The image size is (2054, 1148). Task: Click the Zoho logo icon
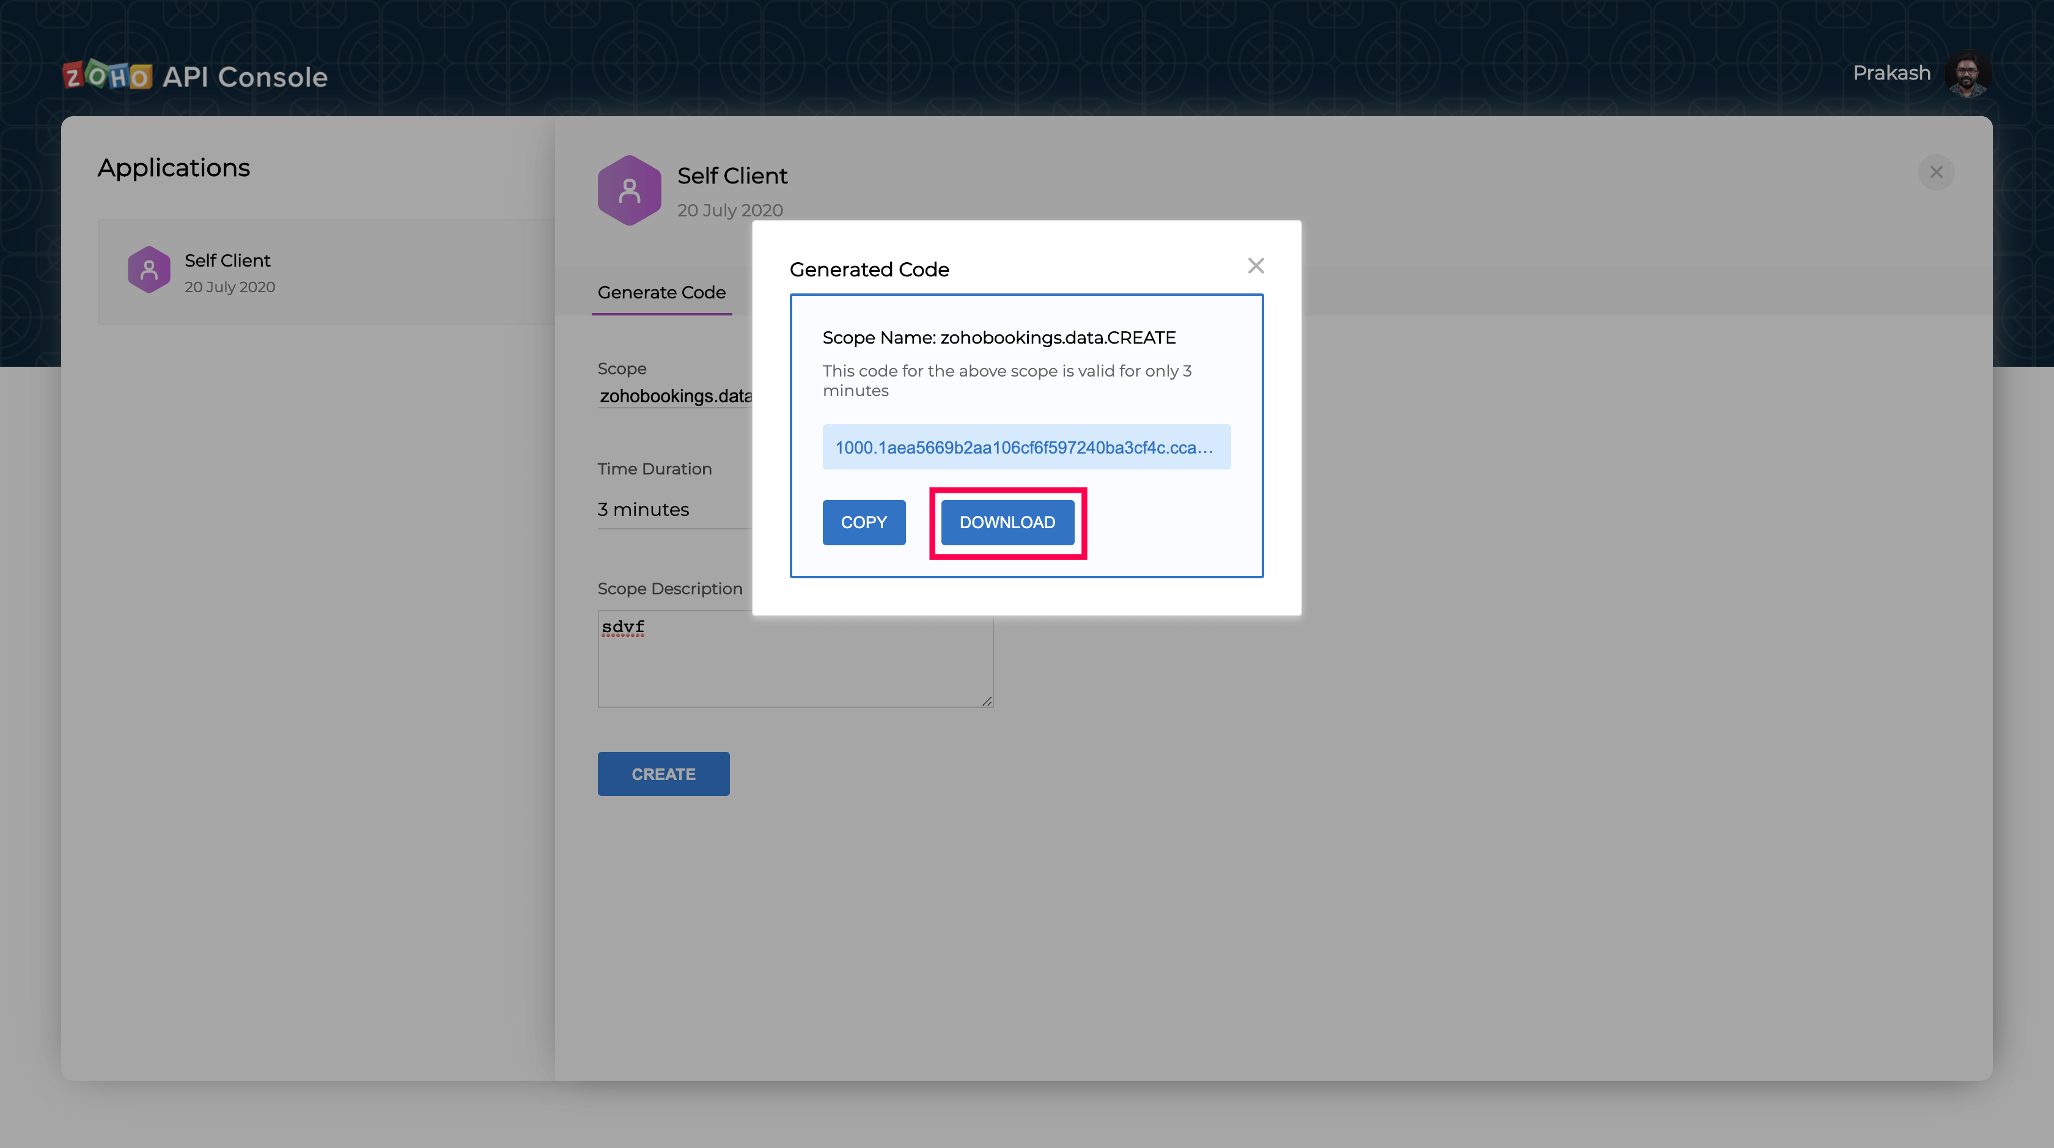[107, 76]
